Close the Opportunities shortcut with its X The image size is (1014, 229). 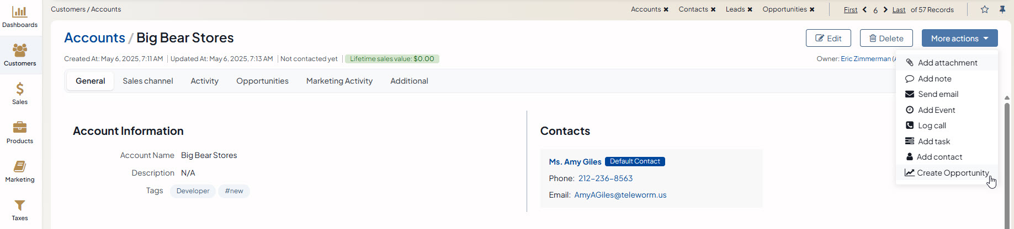tap(812, 9)
